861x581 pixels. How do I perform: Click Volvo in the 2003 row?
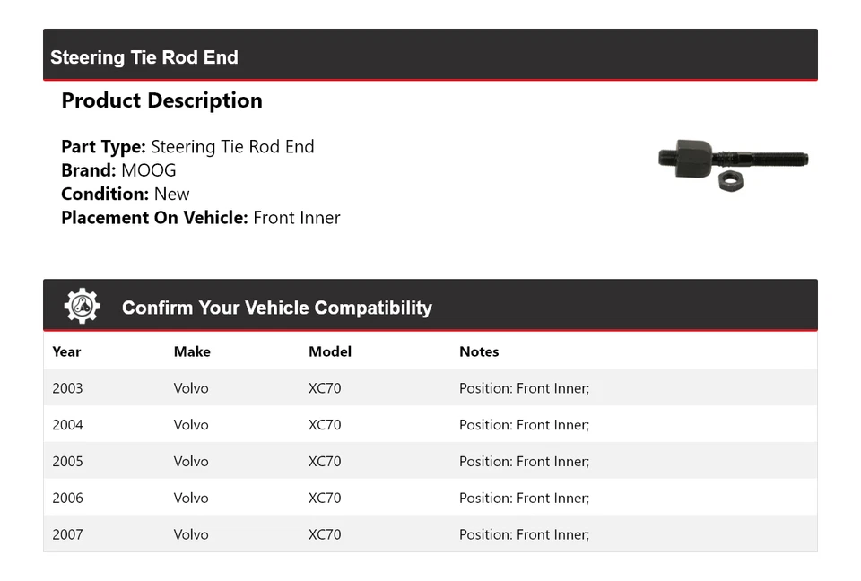tap(191, 388)
